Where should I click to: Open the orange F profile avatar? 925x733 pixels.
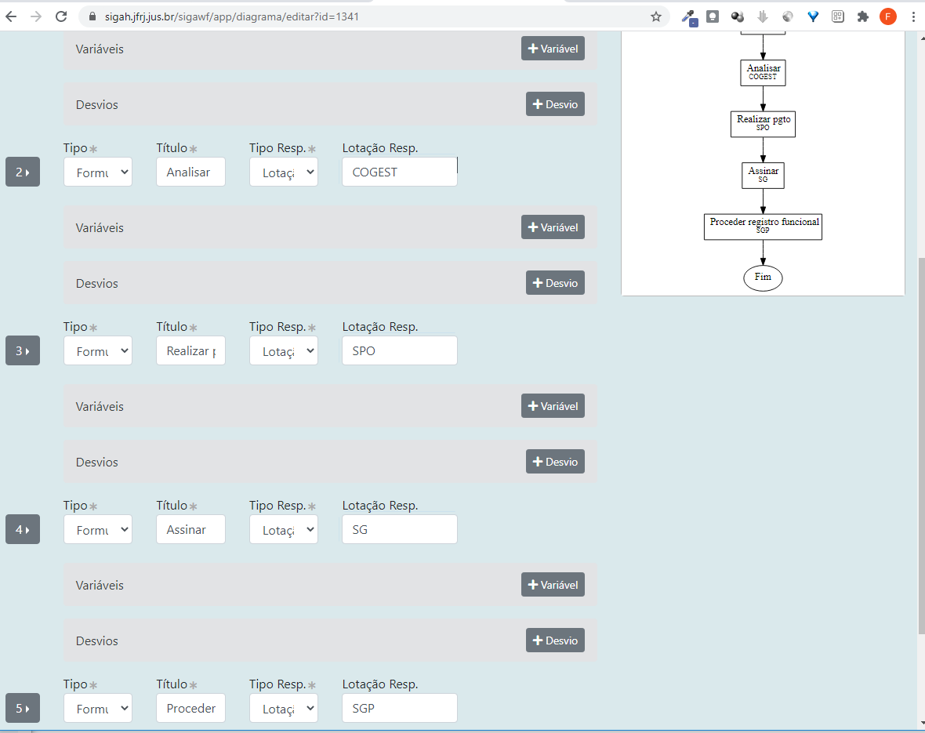pyautogui.click(x=888, y=16)
